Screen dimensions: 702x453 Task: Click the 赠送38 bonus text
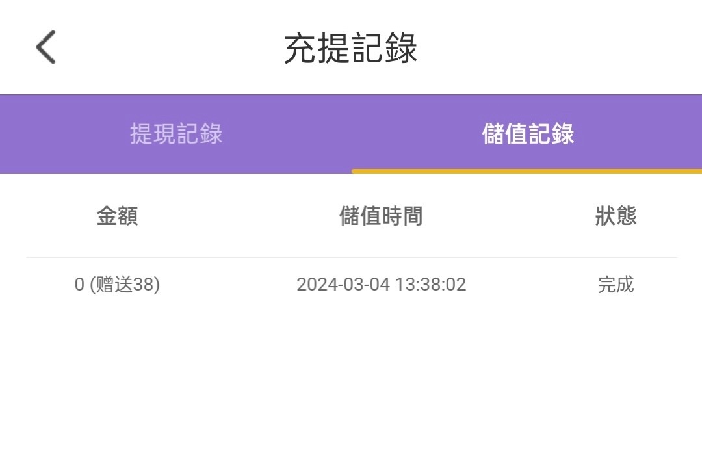pyautogui.click(x=125, y=285)
